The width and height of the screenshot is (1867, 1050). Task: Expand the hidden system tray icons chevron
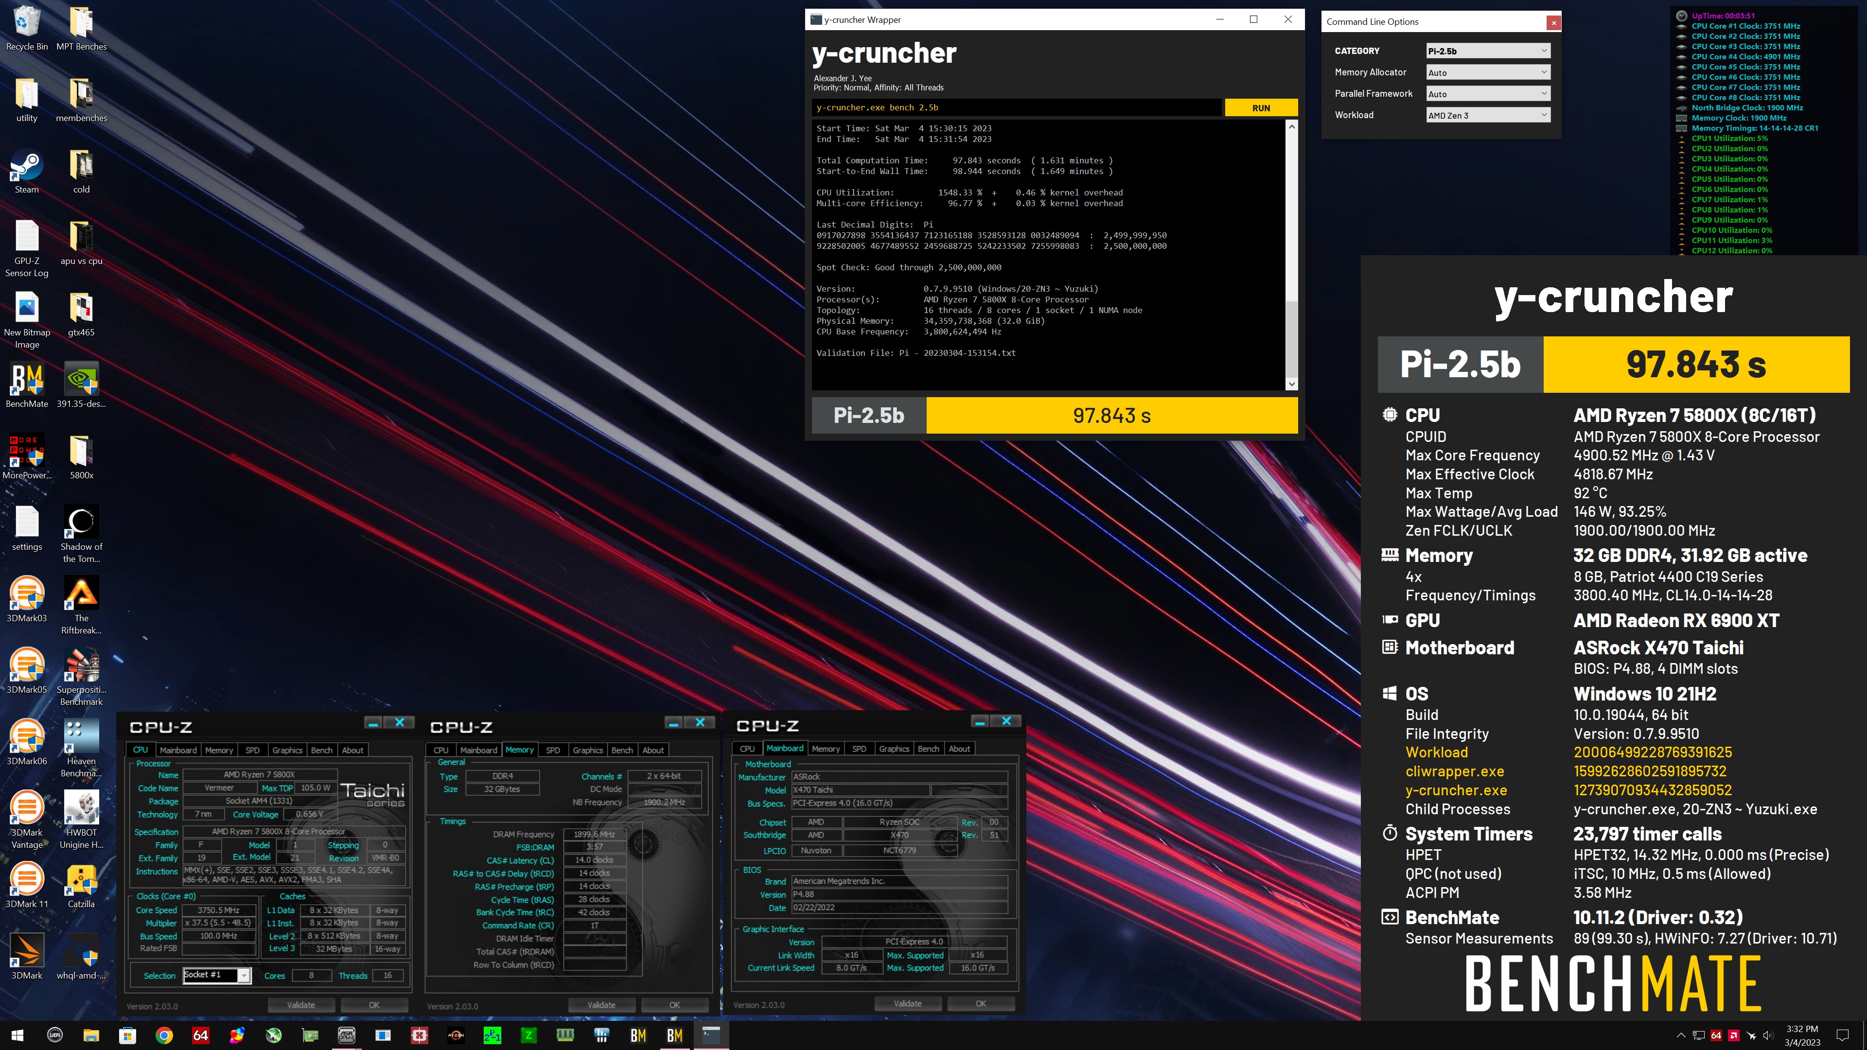pyautogui.click(x=1681, y=1035)
